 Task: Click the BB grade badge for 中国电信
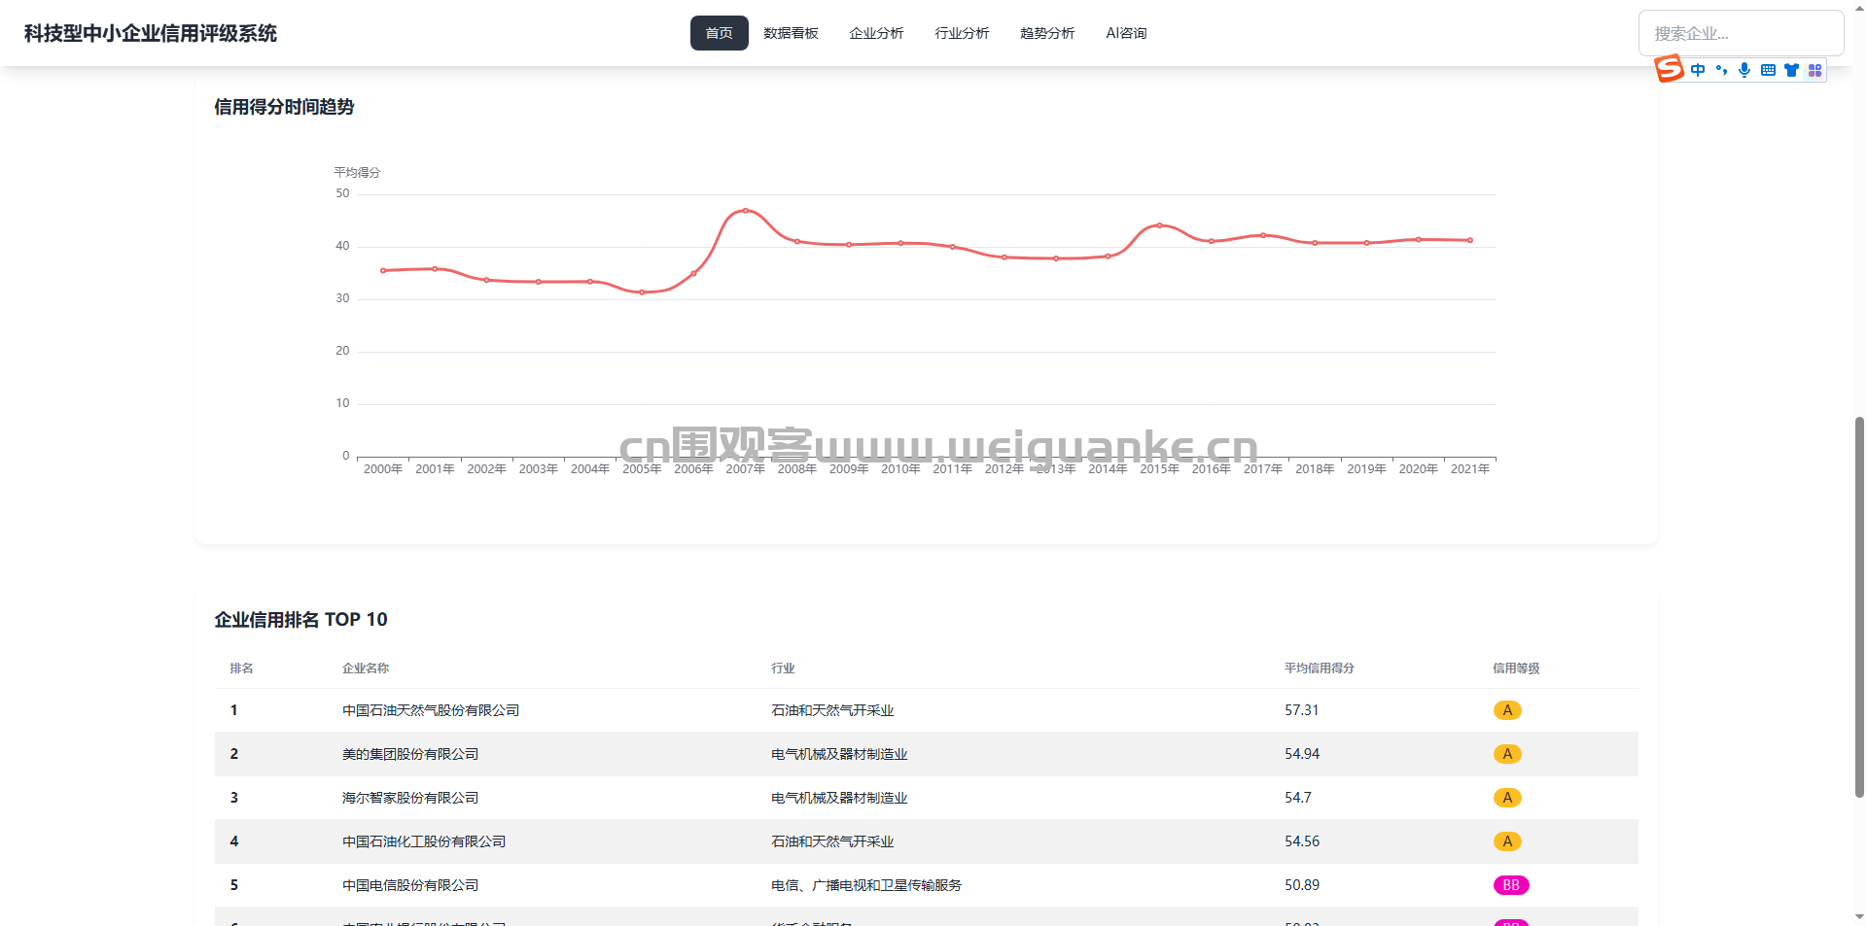coord(1510,885)
